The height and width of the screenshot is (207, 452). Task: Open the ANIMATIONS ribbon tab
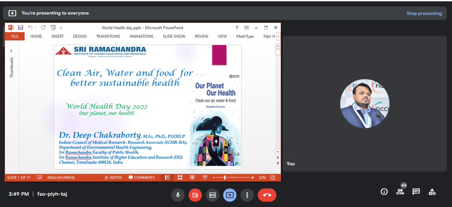pyautogui.click(x=142, y=36)
